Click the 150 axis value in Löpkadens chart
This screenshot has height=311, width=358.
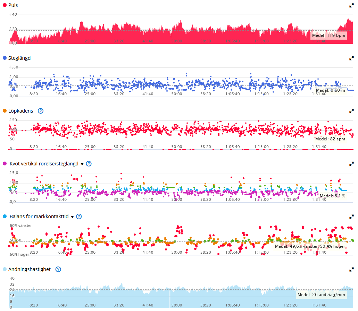[x=13, y=120]
